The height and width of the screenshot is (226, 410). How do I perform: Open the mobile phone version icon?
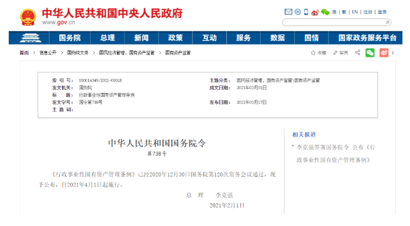(306, 12)
